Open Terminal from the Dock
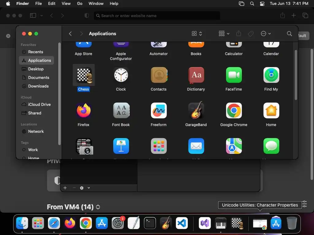This screenshot has width=314, height=235. [150, 223]
